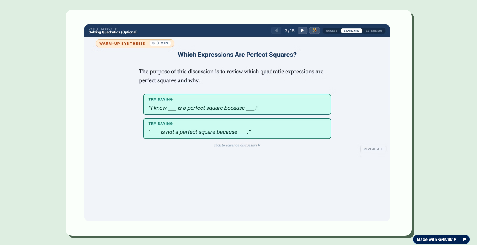Enable Extension mode

(374, 31)
